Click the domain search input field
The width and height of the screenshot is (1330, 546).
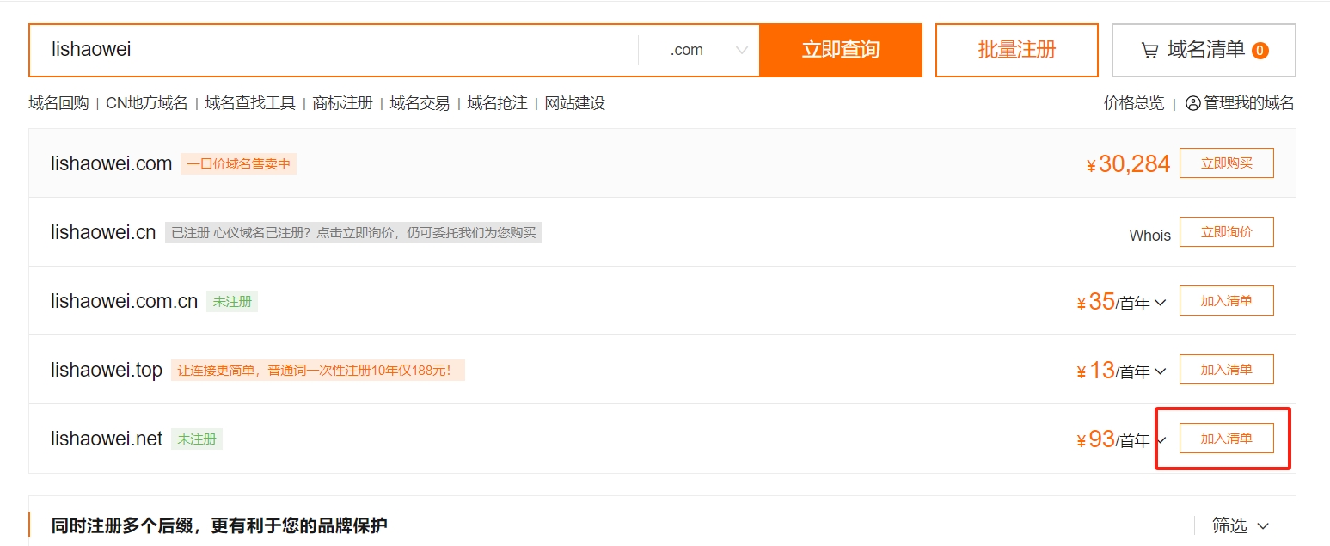point(335,50)
